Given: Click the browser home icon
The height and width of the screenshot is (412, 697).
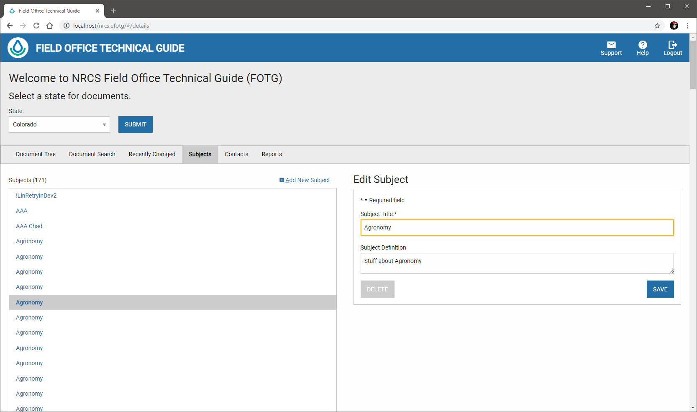Looking at the screenshot, I should (x=50, y=26).
